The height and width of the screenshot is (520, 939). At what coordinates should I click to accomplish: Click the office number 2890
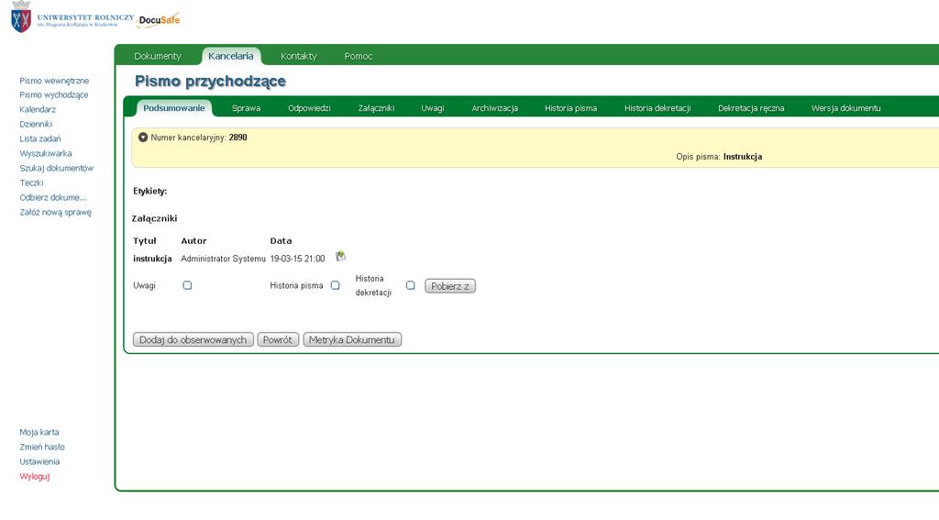click(238, 138)
